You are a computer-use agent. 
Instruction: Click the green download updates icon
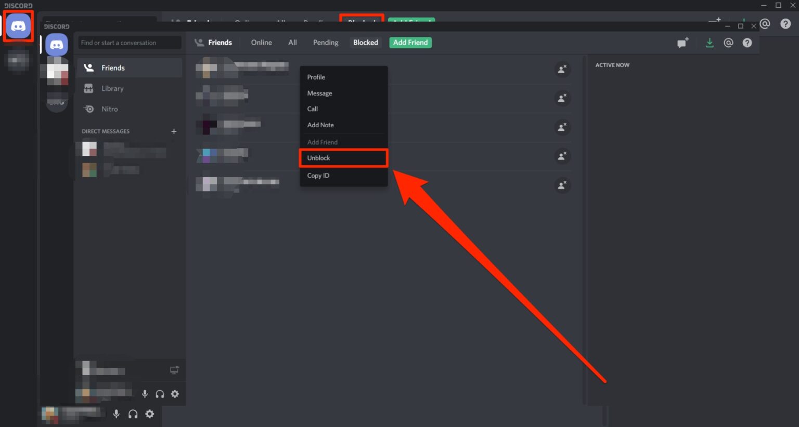[x=710, y=43]
